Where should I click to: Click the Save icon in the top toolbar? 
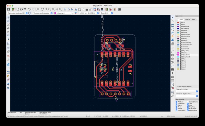point(8,9)
